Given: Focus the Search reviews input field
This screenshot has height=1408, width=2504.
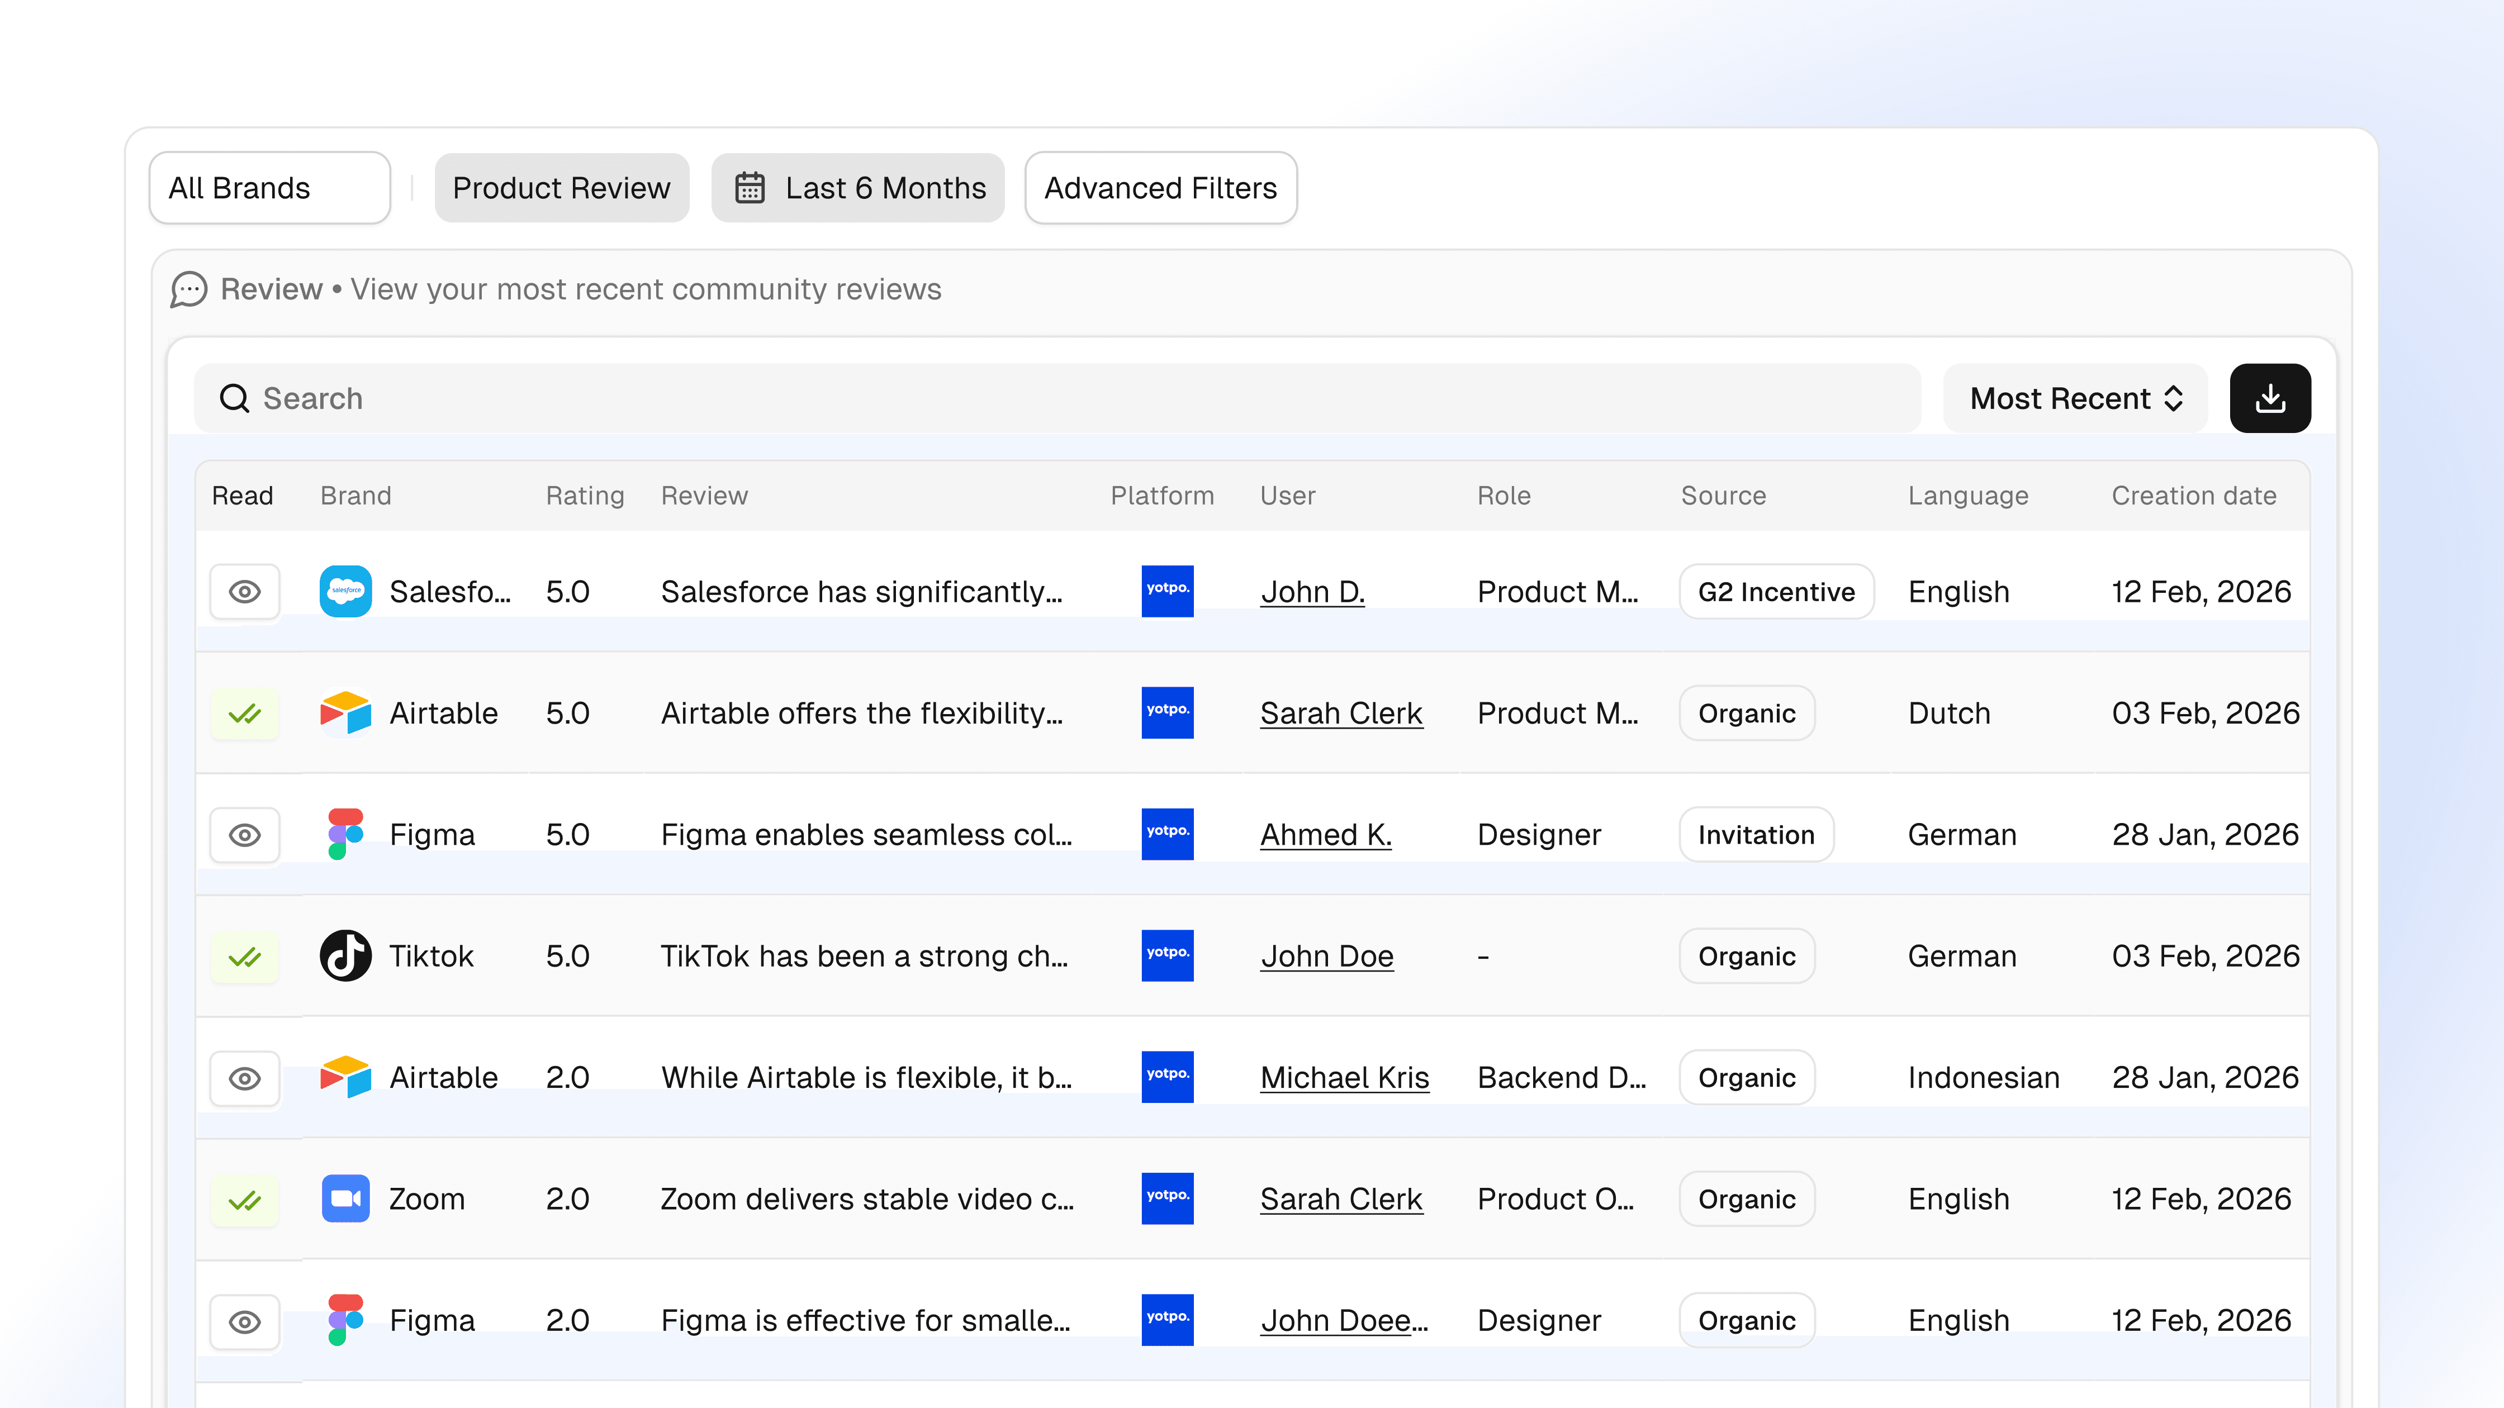Looking at the screenshot, I should [1056, 398].
